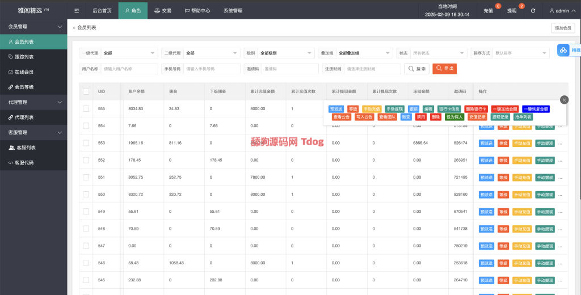Image resolution: width=581 pixels, height=295 pixels.
Task: Click the orange 导出 export button
Action: coord(444,69)
